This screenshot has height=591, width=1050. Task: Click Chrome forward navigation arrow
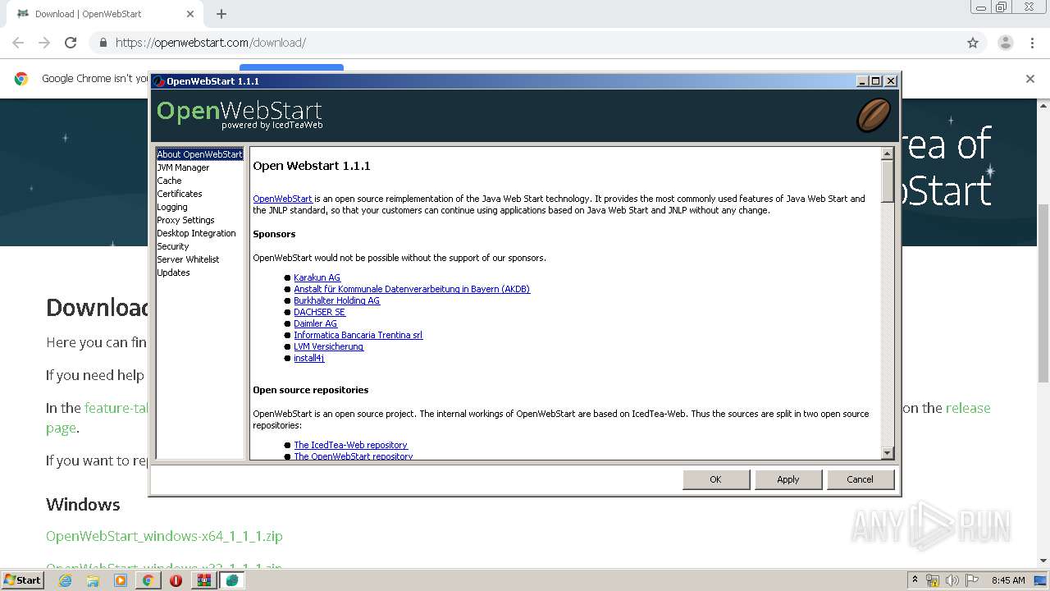click(44, 43)
